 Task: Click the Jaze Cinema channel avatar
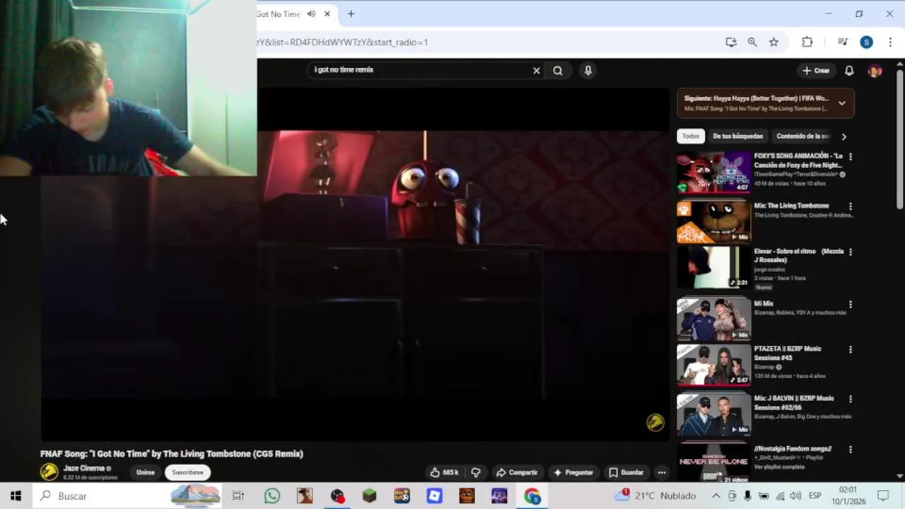click(49, 472)
